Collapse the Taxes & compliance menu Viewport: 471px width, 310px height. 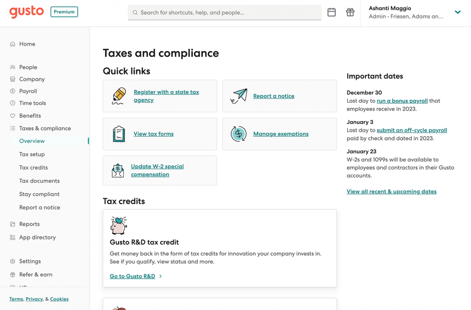point(45,129)
